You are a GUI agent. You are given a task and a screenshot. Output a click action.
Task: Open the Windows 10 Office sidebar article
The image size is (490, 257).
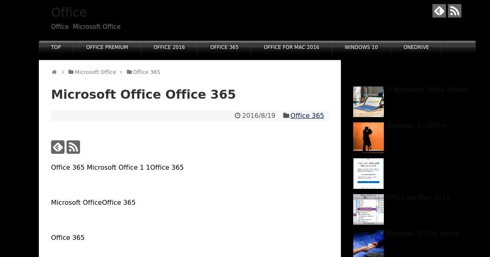(x=416, y=126)
